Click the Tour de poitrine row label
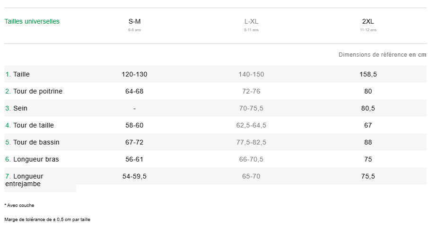438x230 pixels. tap(37, 91)
